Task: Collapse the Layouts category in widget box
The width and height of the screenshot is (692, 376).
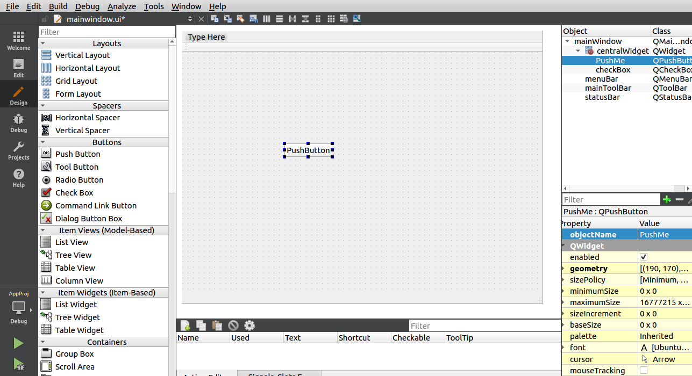Action: pos(43,44)
